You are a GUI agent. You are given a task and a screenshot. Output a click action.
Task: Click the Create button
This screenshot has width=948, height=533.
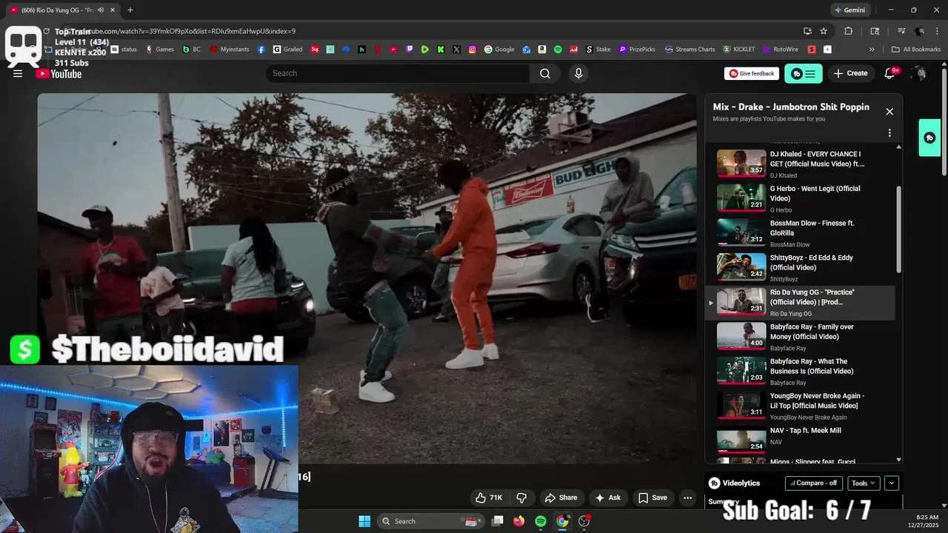850,73
